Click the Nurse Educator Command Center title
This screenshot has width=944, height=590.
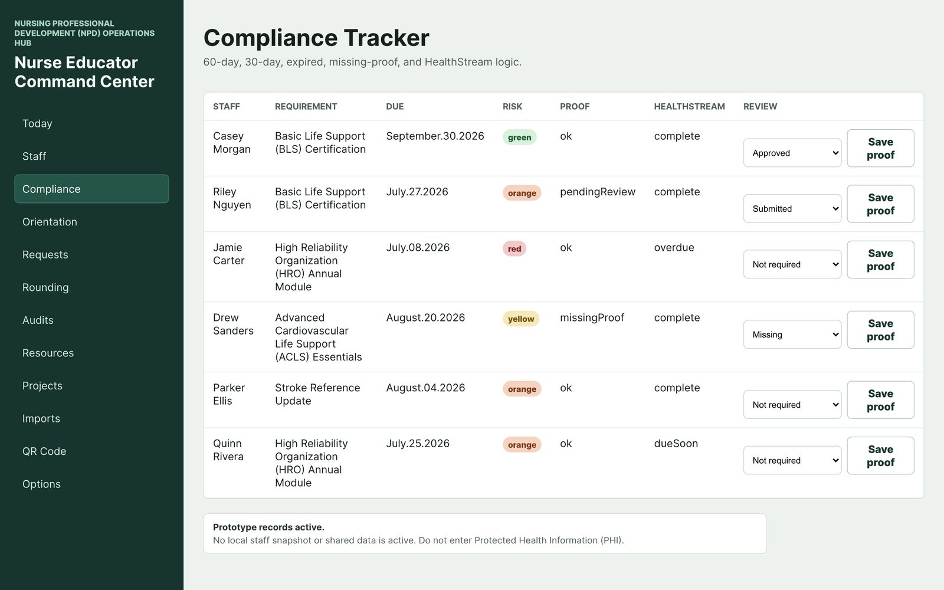point(84,72)
